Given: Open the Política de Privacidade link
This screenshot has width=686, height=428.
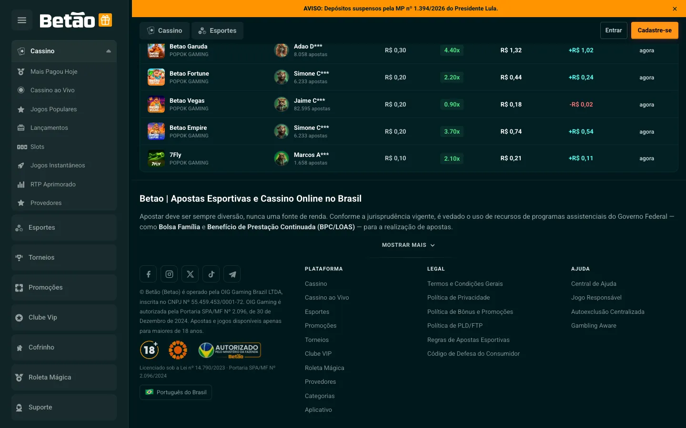Looking at the screenshot, I should click(458, 298).
